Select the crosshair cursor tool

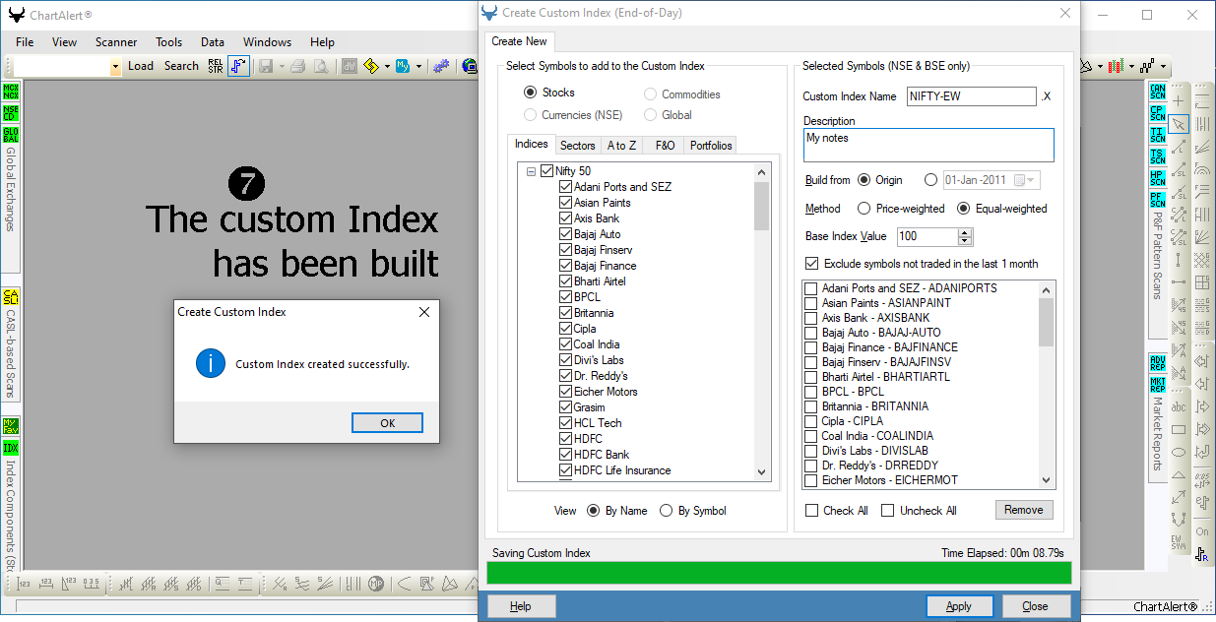click(1179, 101)
